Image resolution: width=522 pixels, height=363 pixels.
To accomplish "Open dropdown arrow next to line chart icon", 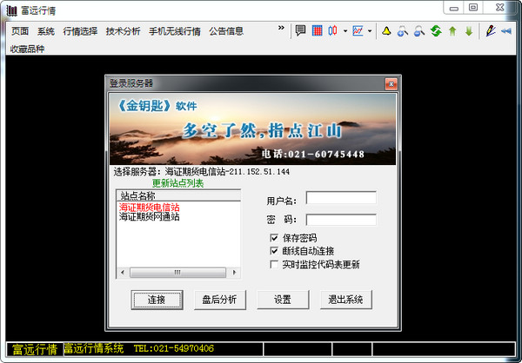I will pos(370,31).
